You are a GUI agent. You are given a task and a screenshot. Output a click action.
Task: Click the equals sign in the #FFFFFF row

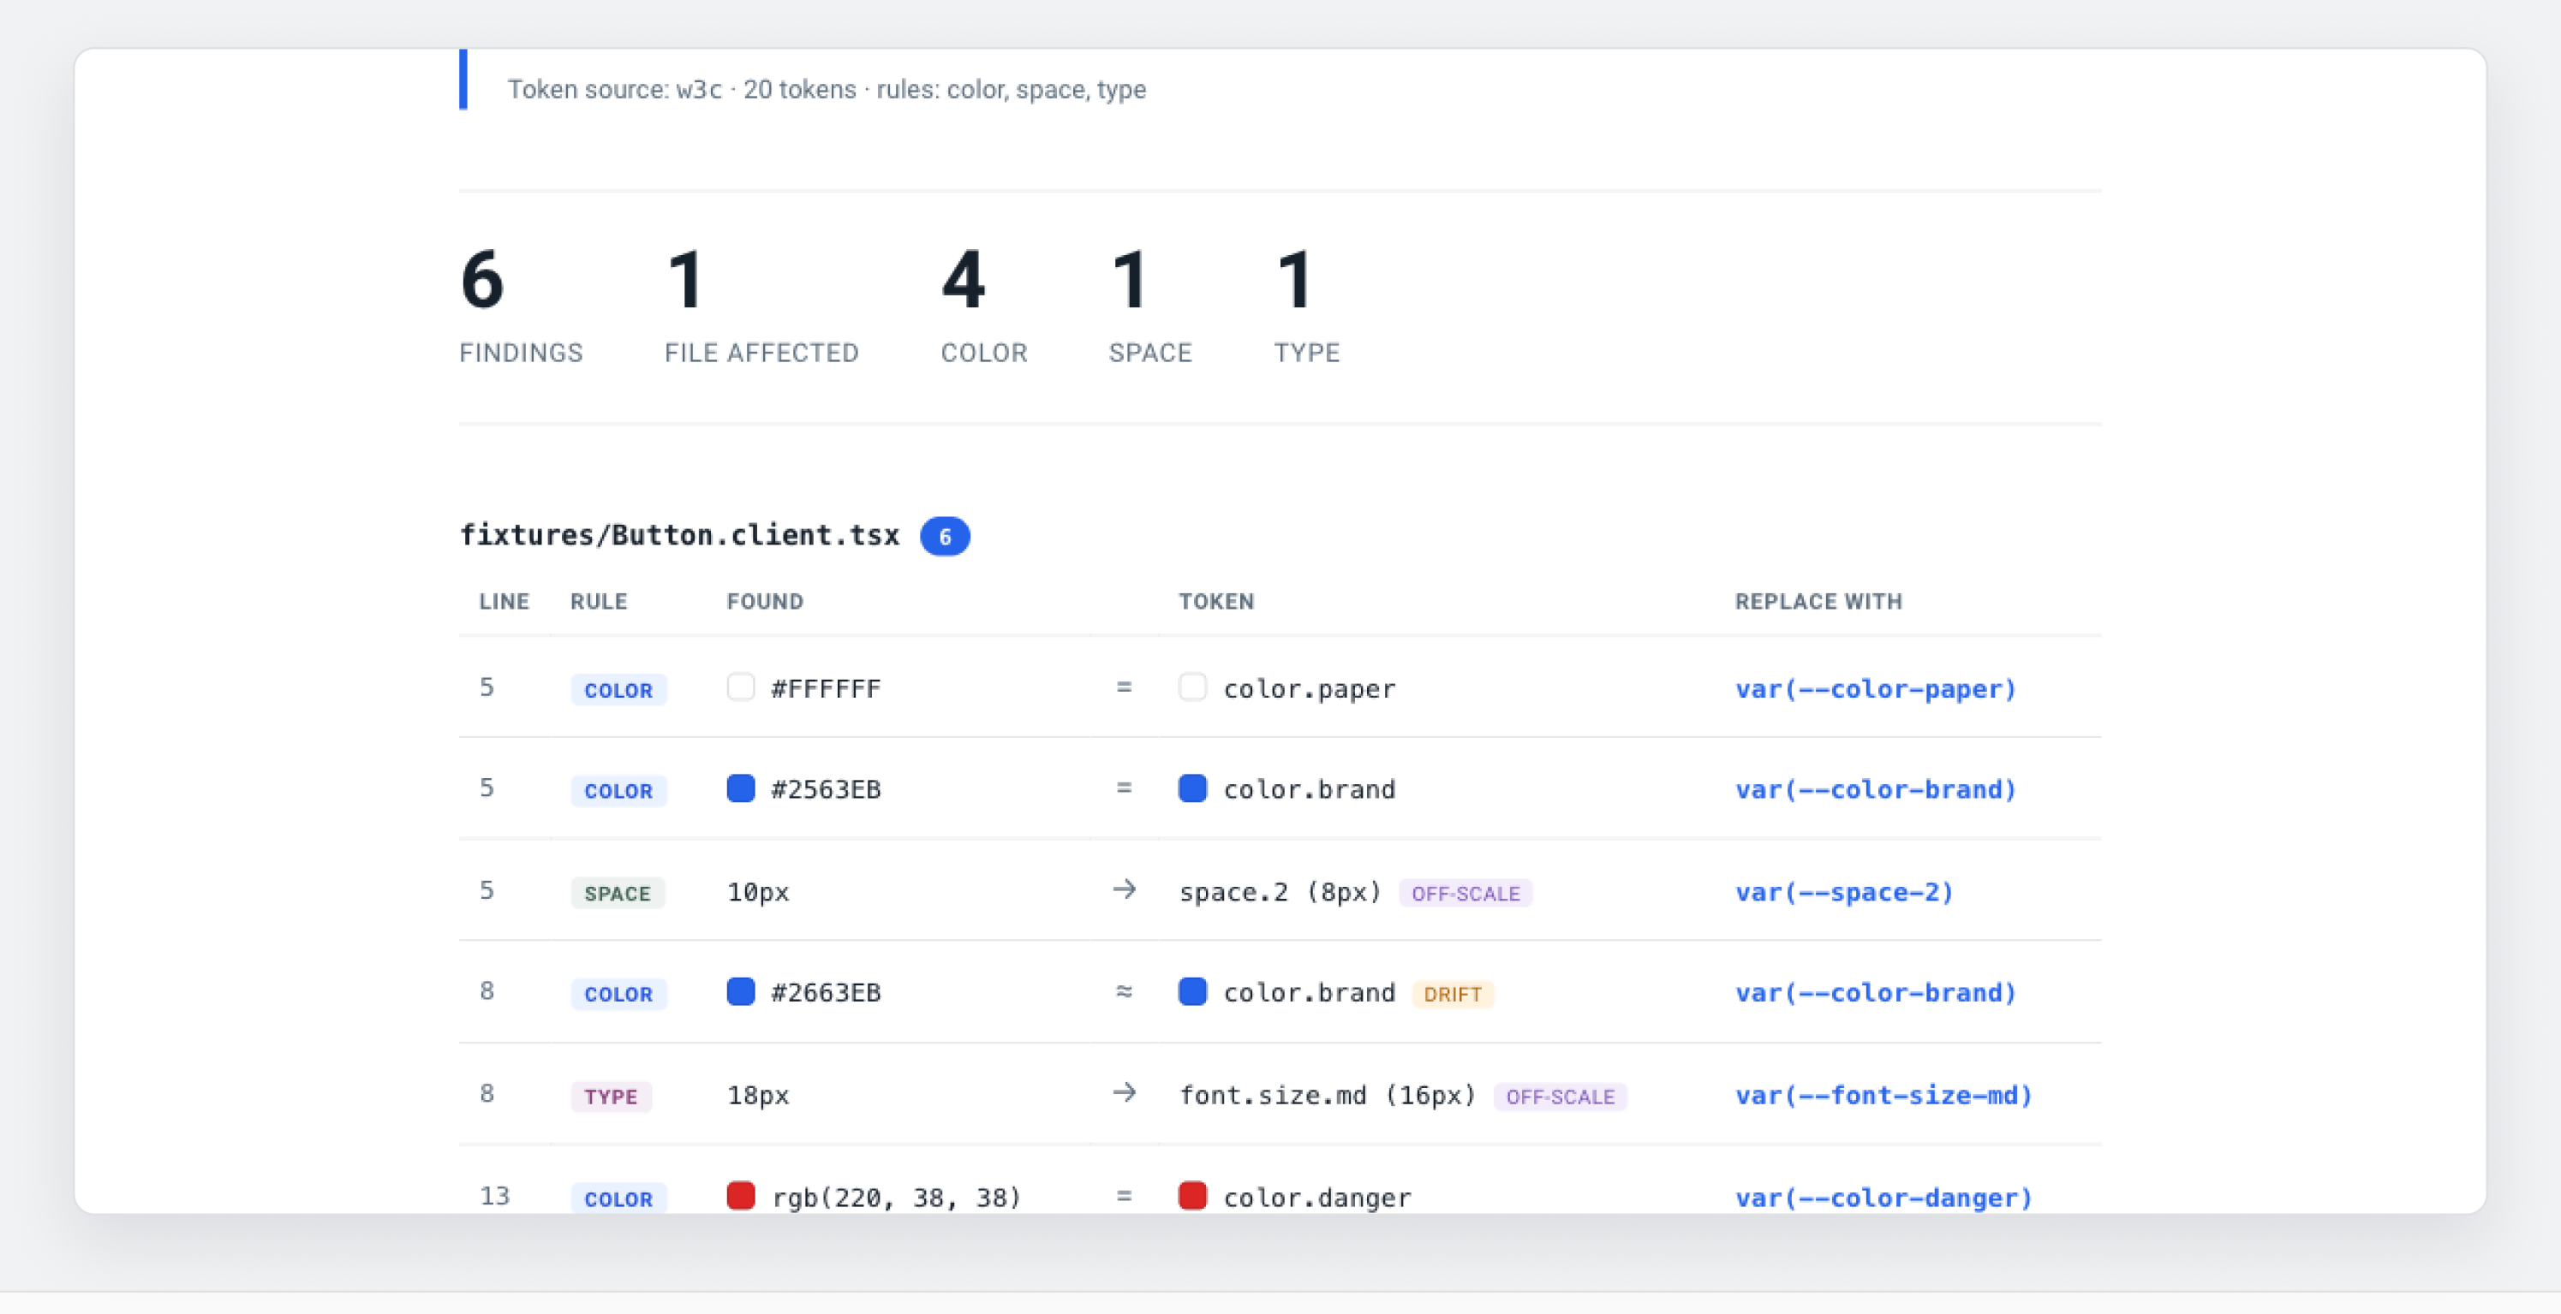(x=1124, y=687)
